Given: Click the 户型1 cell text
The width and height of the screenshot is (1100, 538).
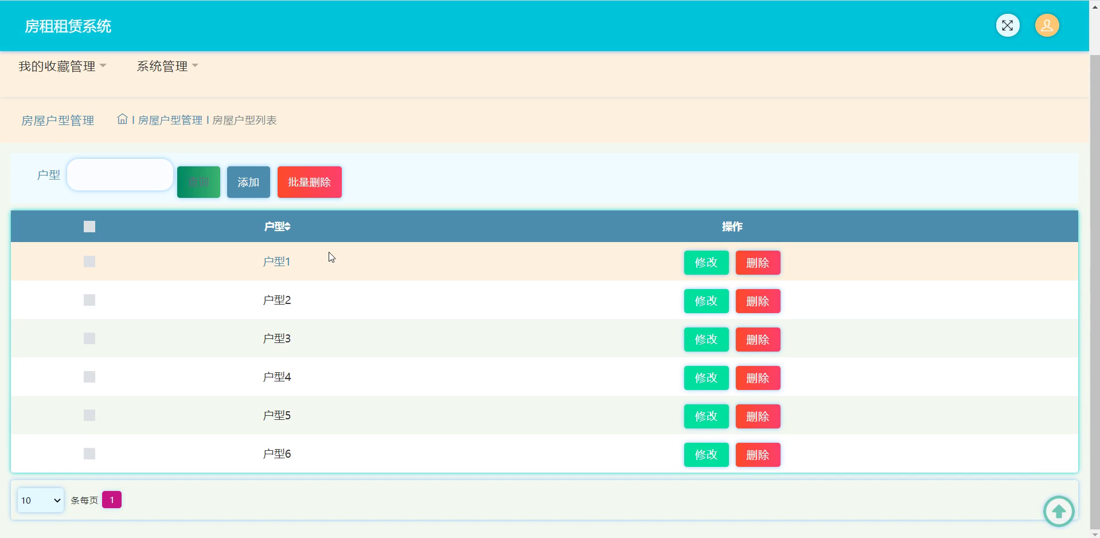Looking at the screenshot, I should tap(276, 262).
